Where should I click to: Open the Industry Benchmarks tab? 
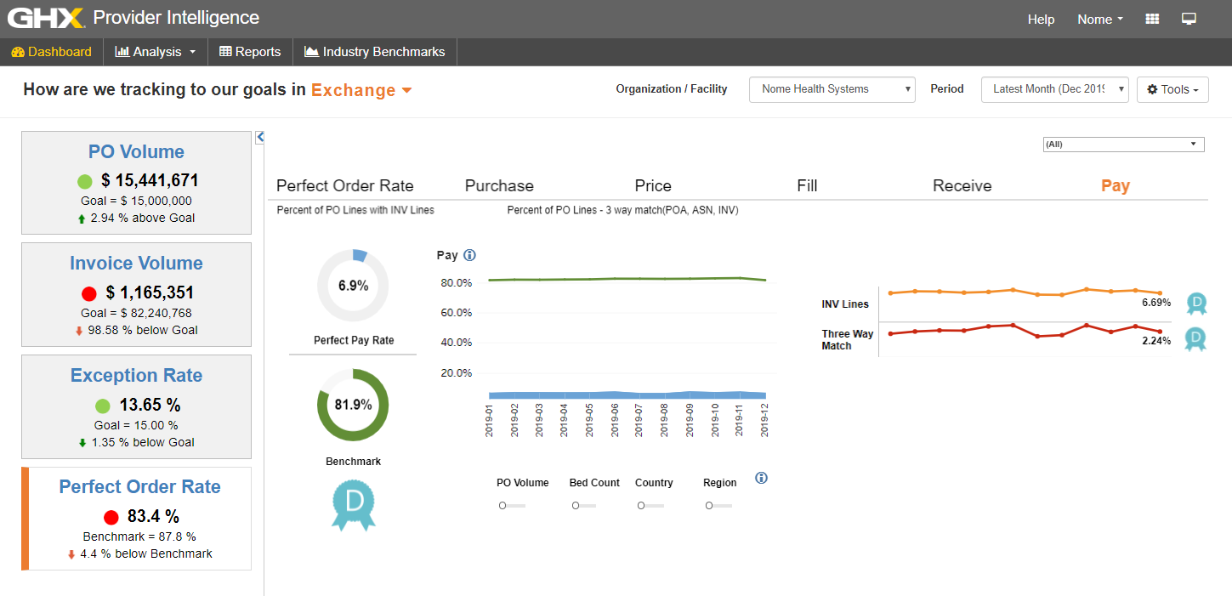tap(375, 52)
